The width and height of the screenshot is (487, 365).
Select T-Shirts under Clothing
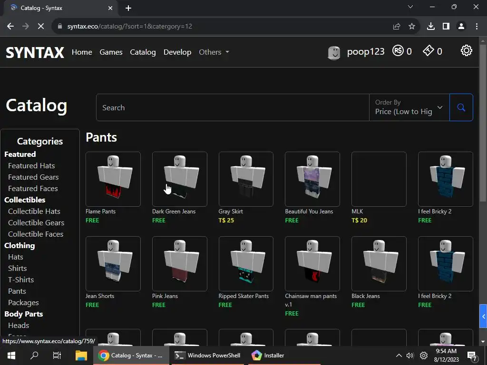coord(21,279)
